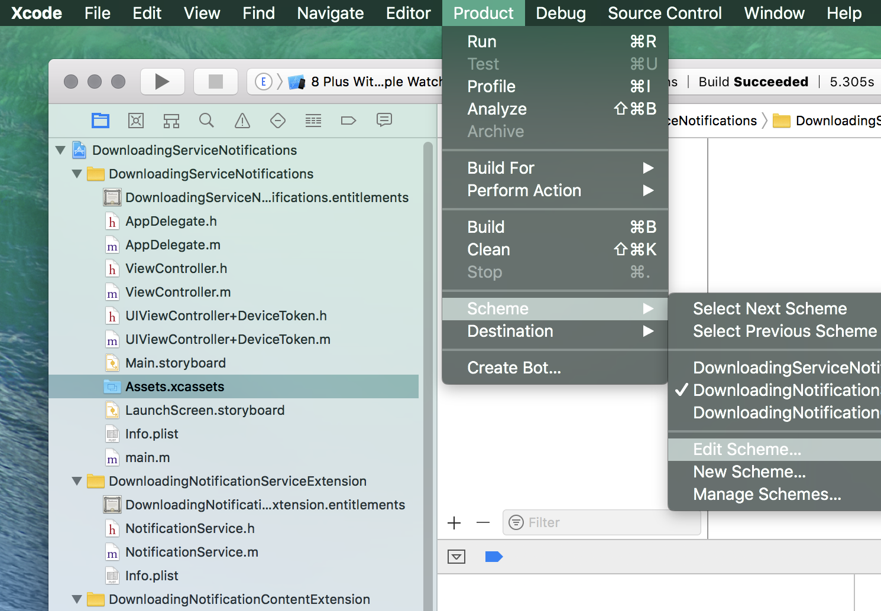Open the Debug navigator lines icon

click(313, 121)
